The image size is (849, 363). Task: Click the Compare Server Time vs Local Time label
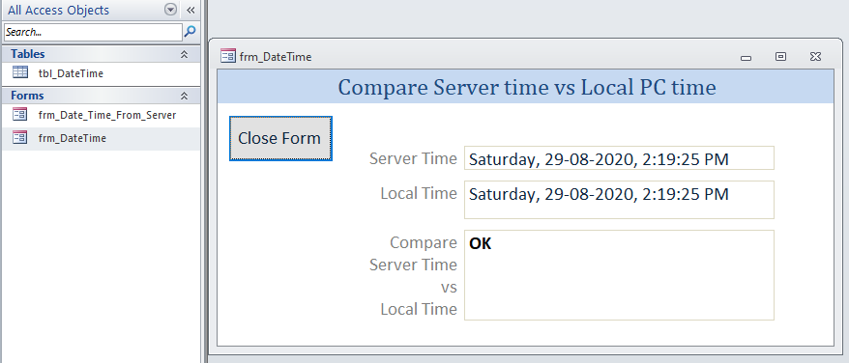[x=413, y=276]
